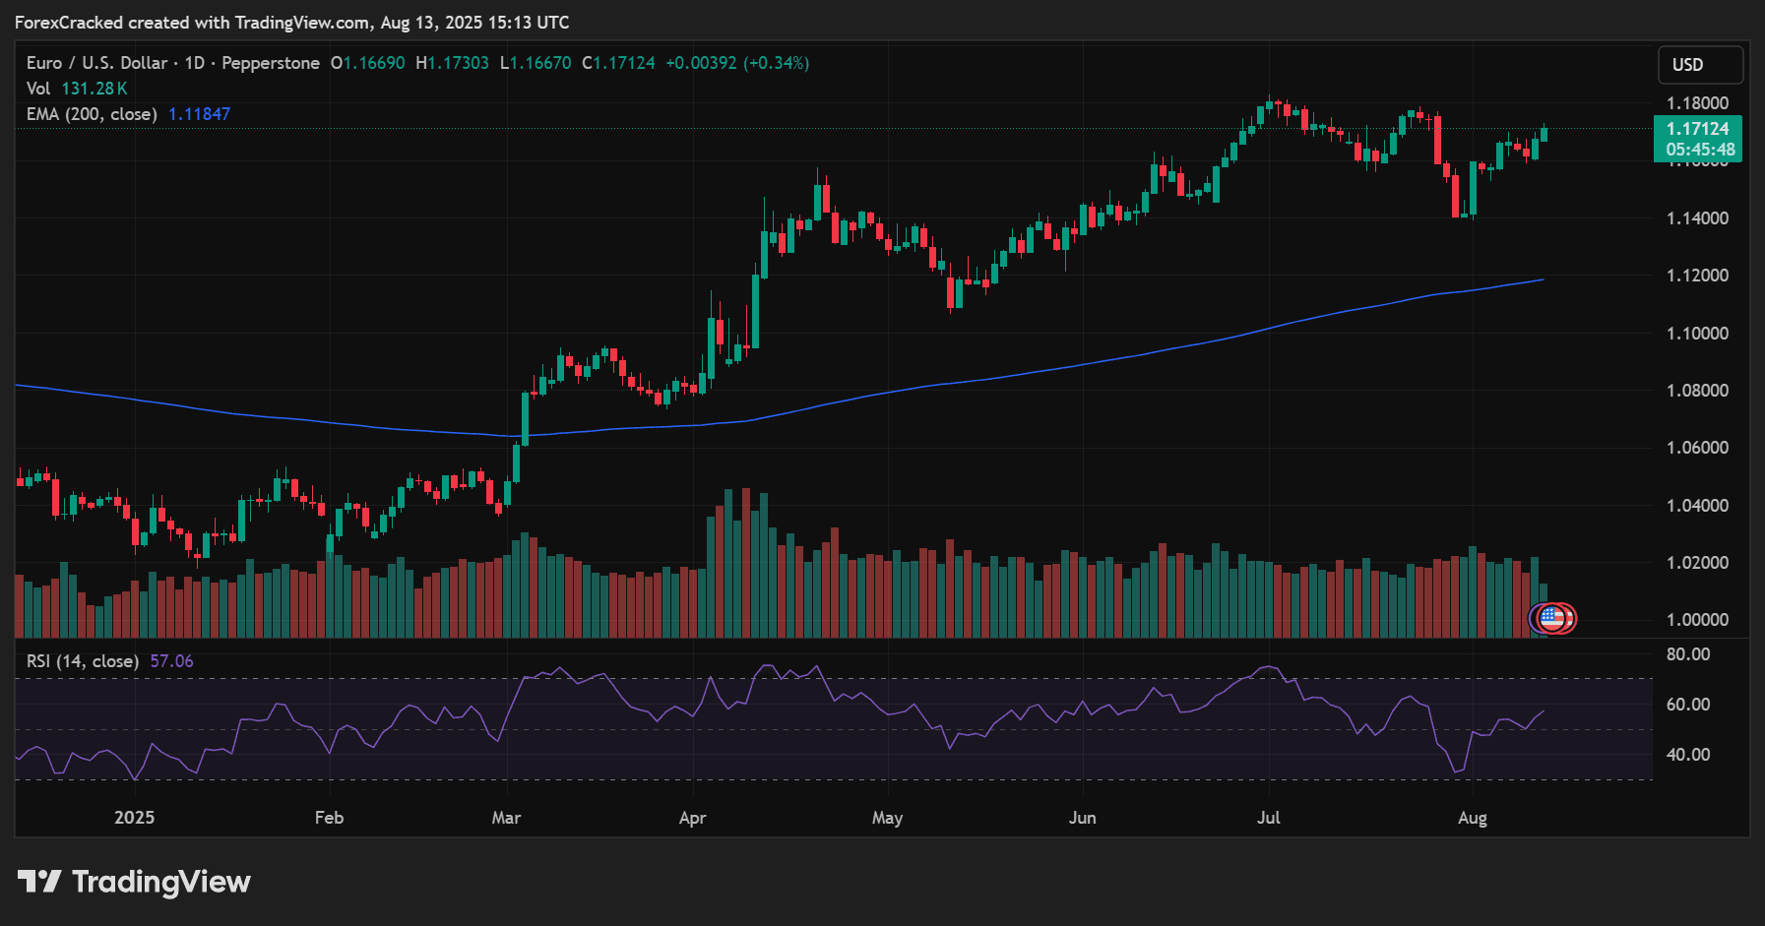Image resolution: width=1765 pixels, height=926 pixels.
Task: Open the USD currency selector
Action: pyautogui.click(x=1699, y=65)
